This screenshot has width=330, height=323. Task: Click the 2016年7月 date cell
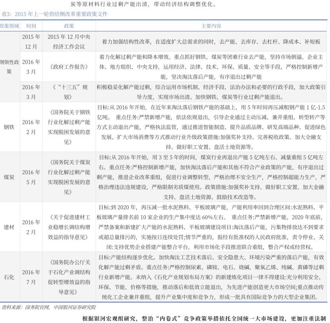click(31, 277)
